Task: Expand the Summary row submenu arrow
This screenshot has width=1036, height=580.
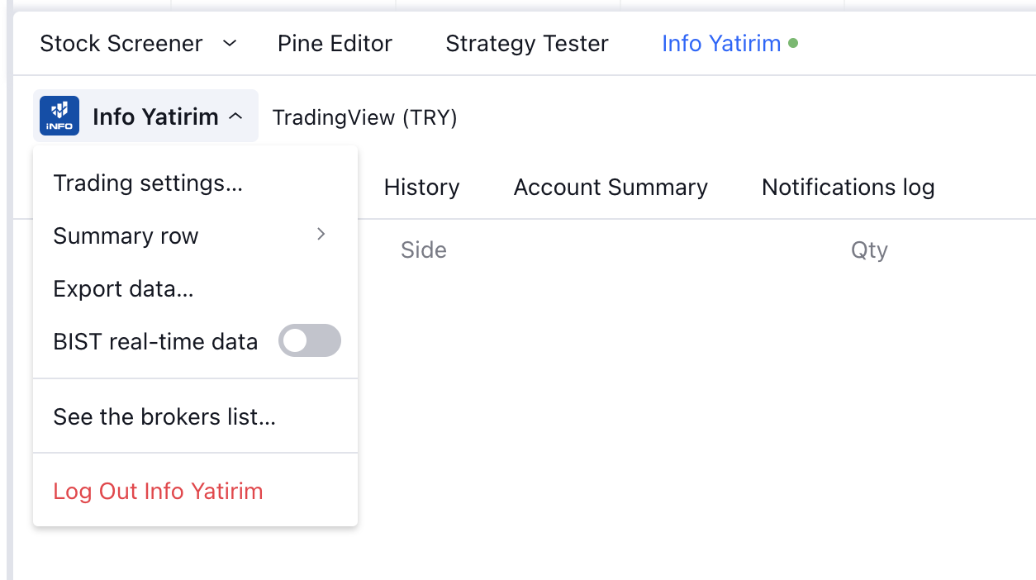Action: pyautogui.click(x=321, y=235)
